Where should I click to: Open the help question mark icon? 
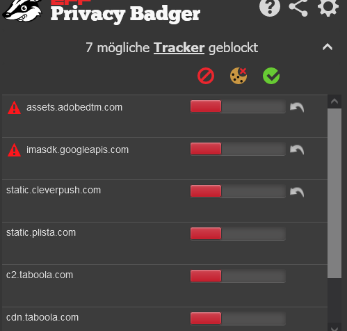[270, 7]
